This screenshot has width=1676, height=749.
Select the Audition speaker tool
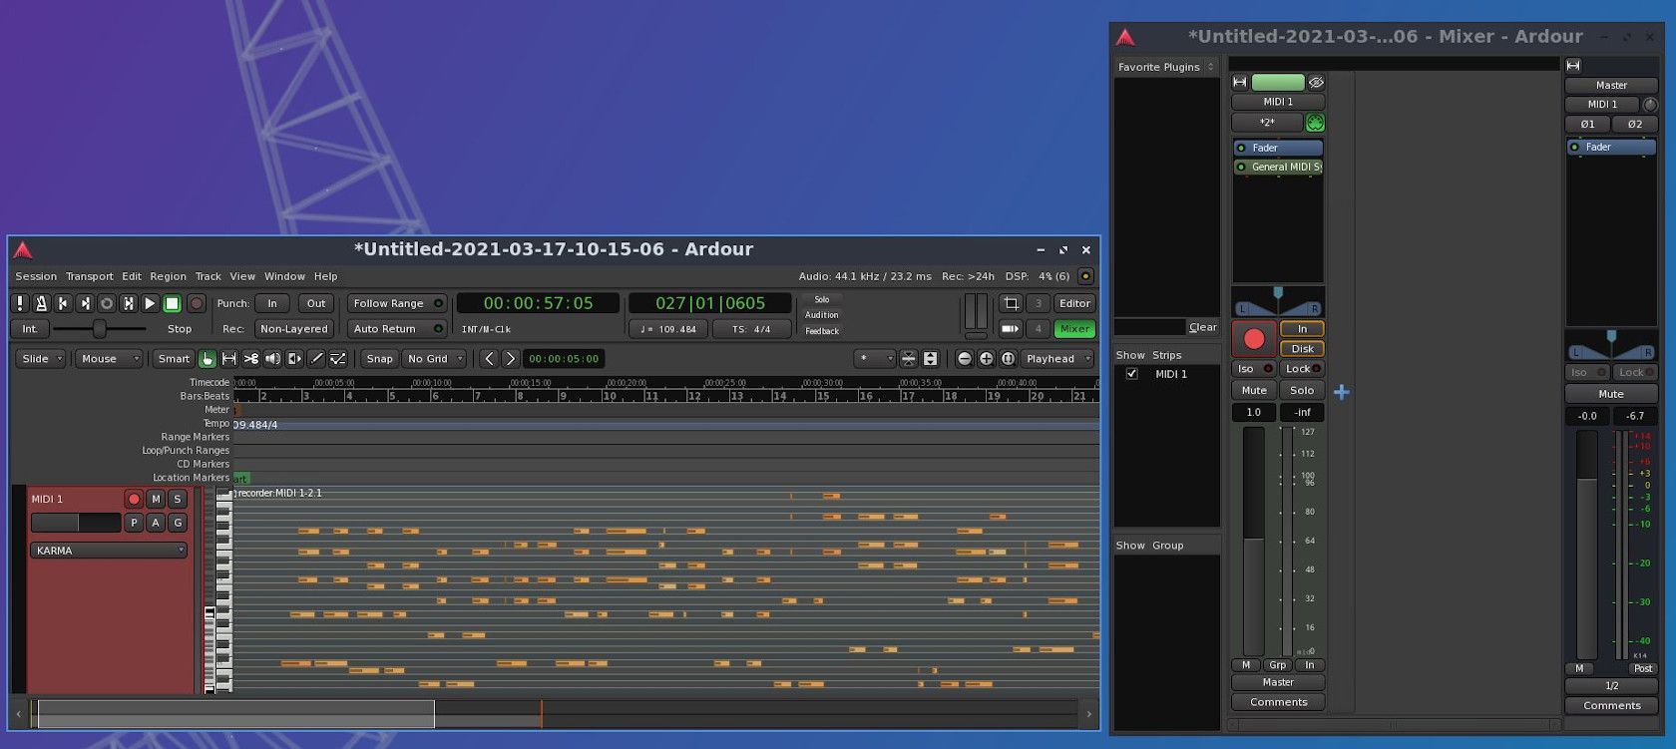click(x=272, y=359)
